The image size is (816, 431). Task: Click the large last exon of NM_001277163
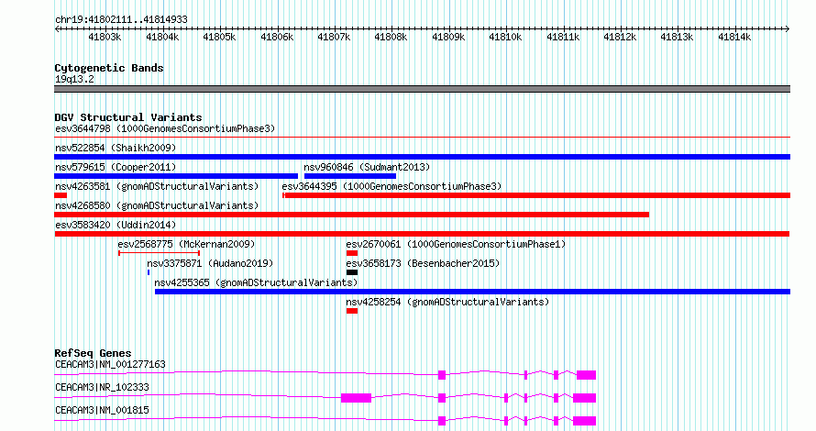pos(587,375)
